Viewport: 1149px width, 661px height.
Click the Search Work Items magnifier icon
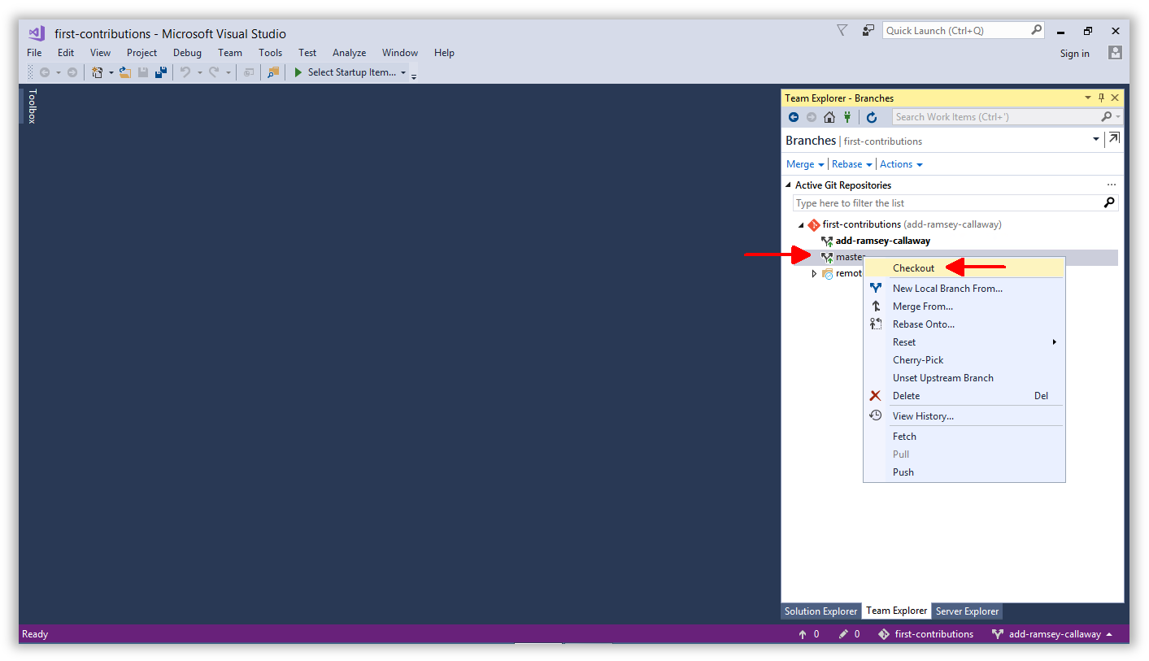point(1106,117)
